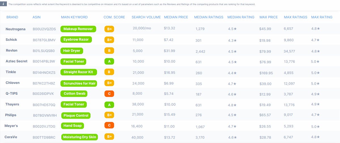340x143 pixels.
Task: Click ASIN B00U2VQZDS
Action: [x=44, y=29]
